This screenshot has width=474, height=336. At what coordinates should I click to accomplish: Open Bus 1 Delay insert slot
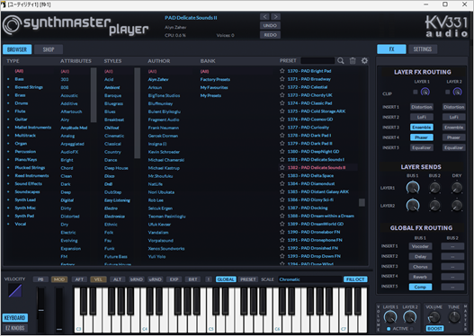(420, 257)
